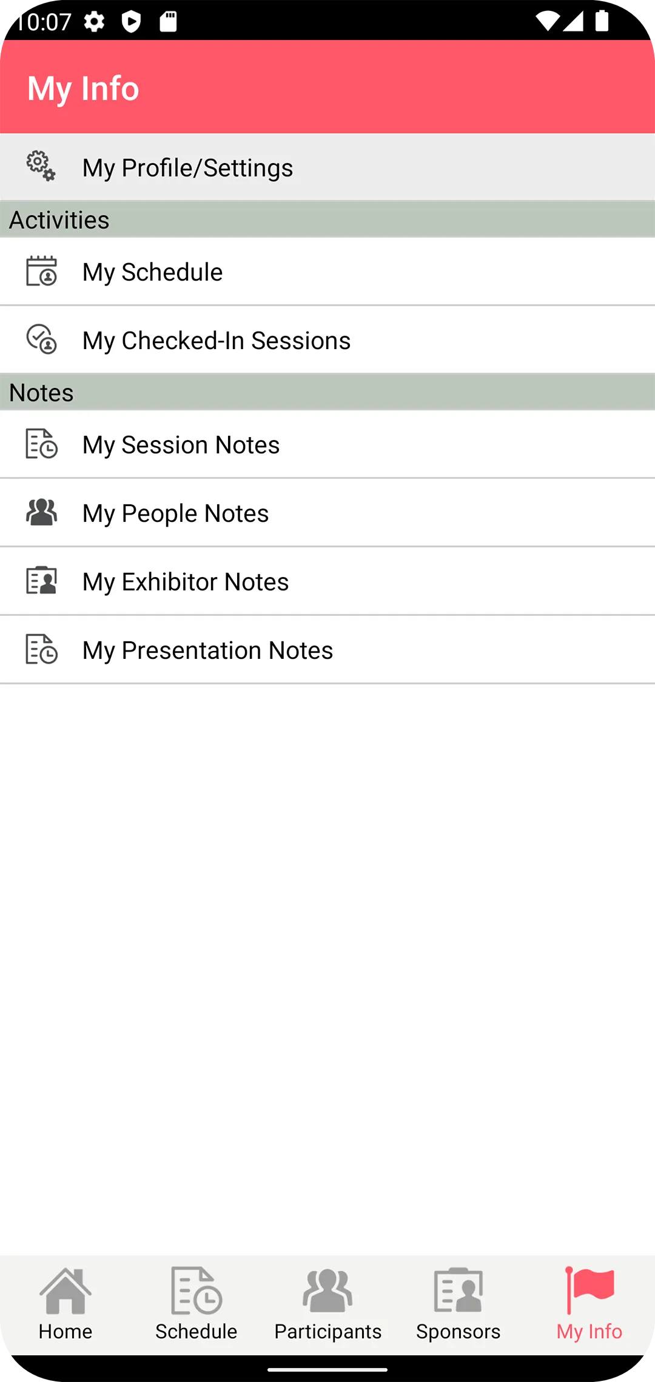Image resolution: width=655 pixels, height=1382 pixels.
Task: Open the My Schedule list item
Action: [x=153, y=272]
